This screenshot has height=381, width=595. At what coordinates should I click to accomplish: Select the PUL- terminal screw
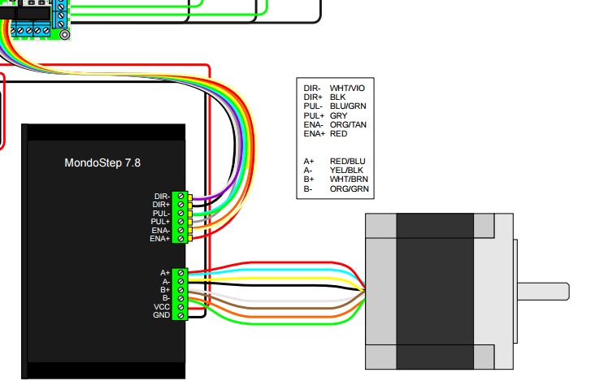pyautogui.click(x=180, y=213)
